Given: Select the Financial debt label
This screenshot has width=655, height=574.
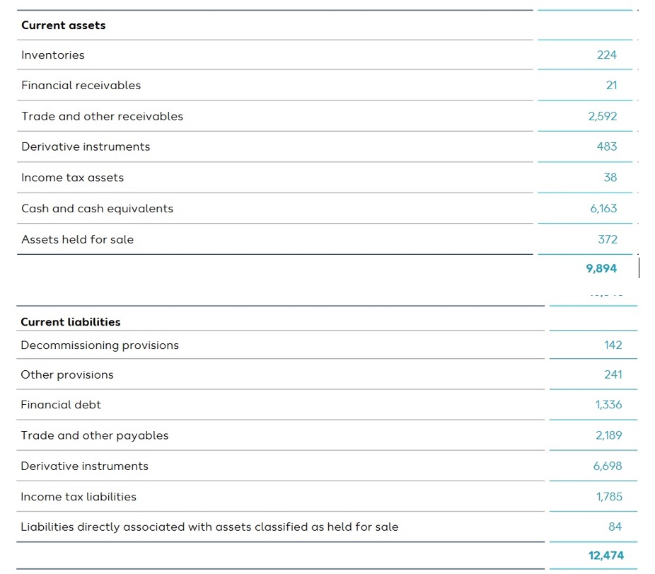Looking at the screenshot, I should tap(61, 405).
